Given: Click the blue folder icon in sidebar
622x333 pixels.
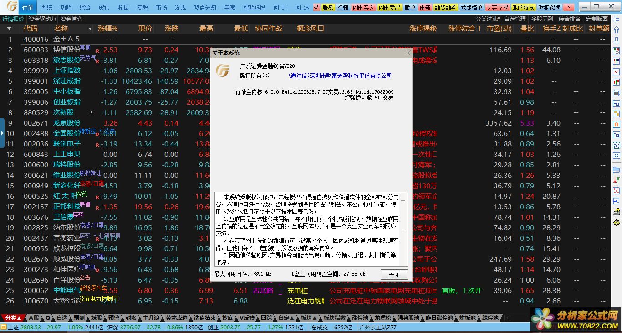Looking at the screenshot, I should (616, 170).
